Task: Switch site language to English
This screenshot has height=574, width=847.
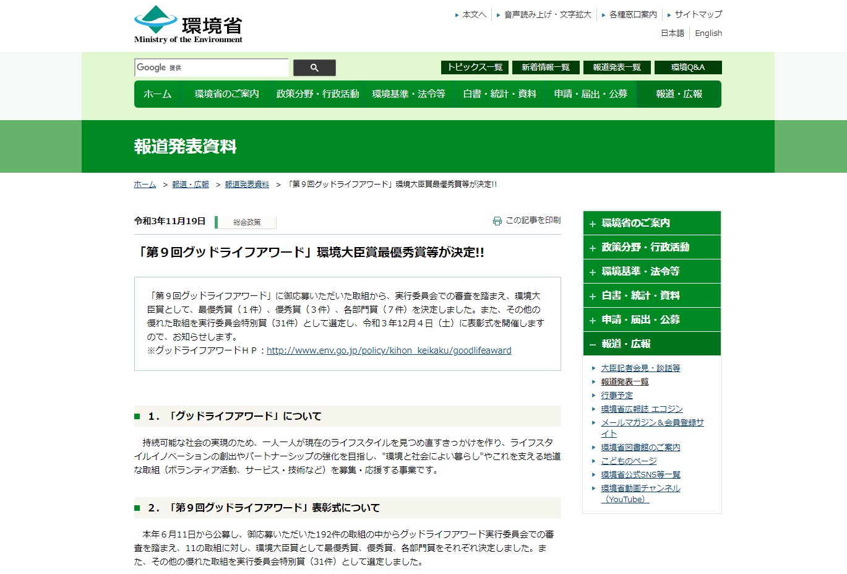Action: pyautogui.click(x=708, y=33)
